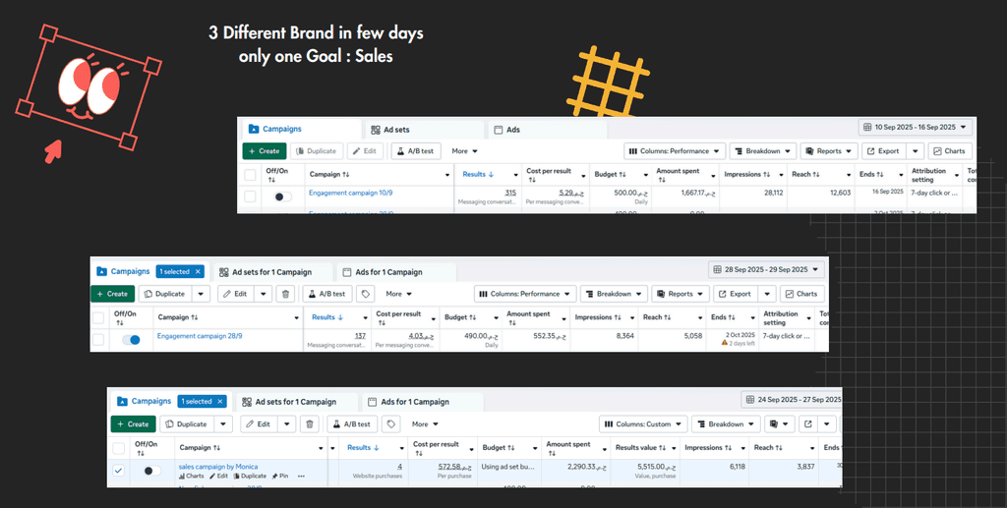Click the export icon in the 24 Sep panel
This screenshot has height=508, width=1007.
click(x=808, y=423)
